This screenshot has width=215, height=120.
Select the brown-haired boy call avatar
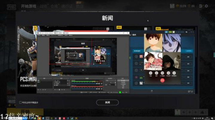coord(153,43)
